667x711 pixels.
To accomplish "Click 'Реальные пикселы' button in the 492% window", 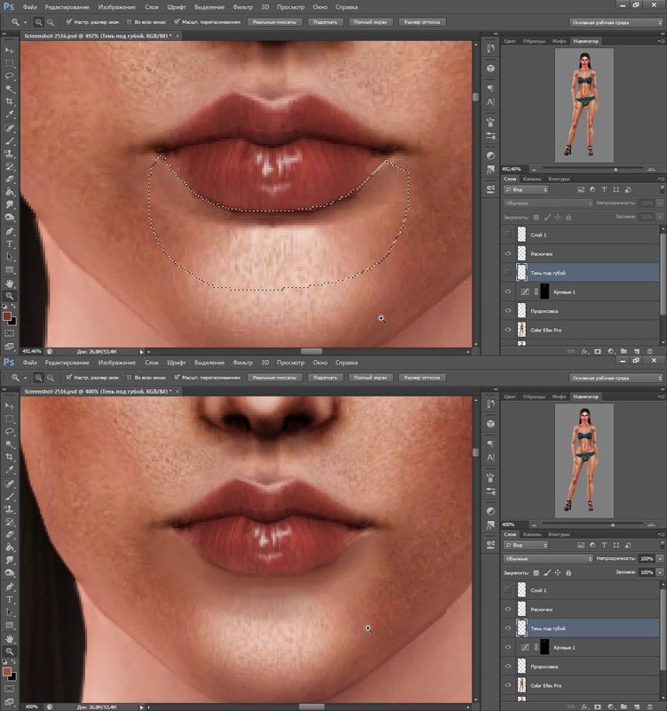I will coord(274,21).
